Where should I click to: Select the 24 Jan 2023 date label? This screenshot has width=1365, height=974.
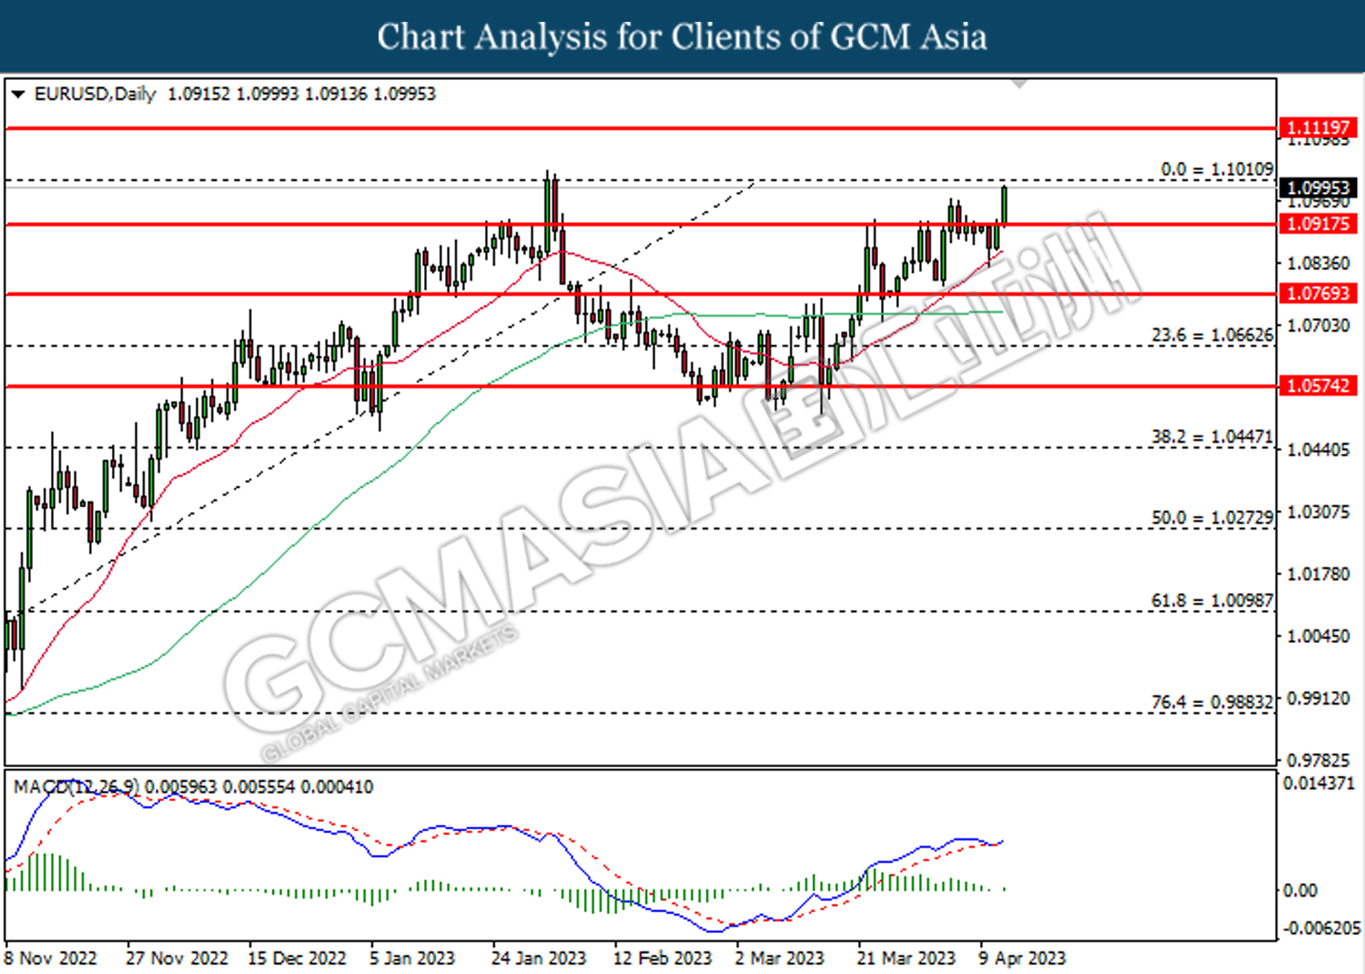539,959
